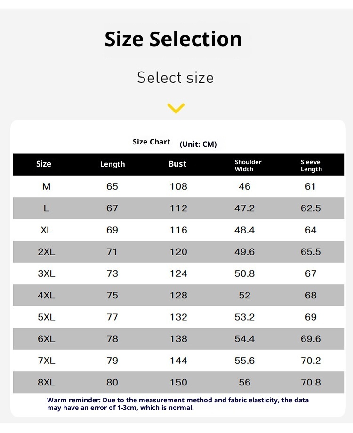353x433 pixels.
Task: Choose the XL size row label
Action: [46, 230]
